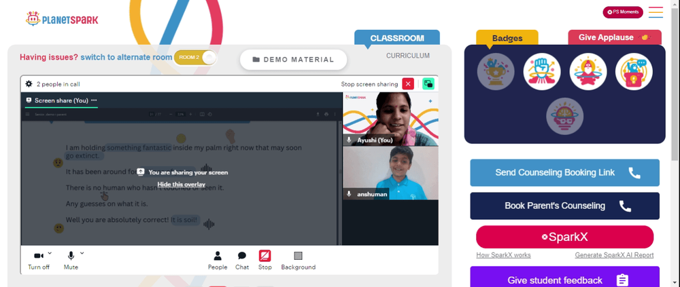Click the red stop screen sharing X

(408, 84)
